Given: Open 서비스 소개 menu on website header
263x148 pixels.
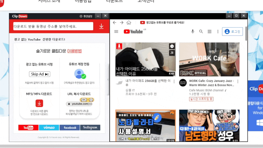Looking at the screenshot, I should [x=49, y=1].
